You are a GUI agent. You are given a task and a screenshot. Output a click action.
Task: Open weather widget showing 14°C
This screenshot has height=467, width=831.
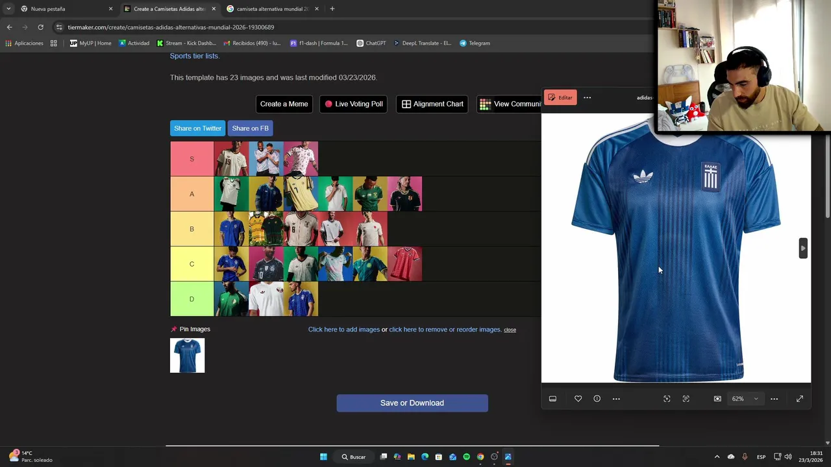pyautogui.click(x=31, y=457)
